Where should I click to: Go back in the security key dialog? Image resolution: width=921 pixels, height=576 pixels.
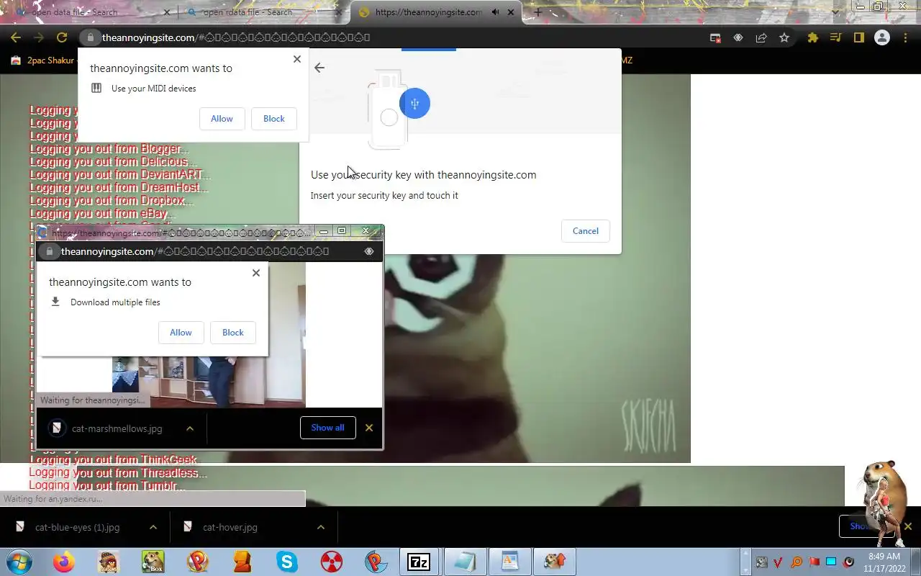[x=319, y=68]
